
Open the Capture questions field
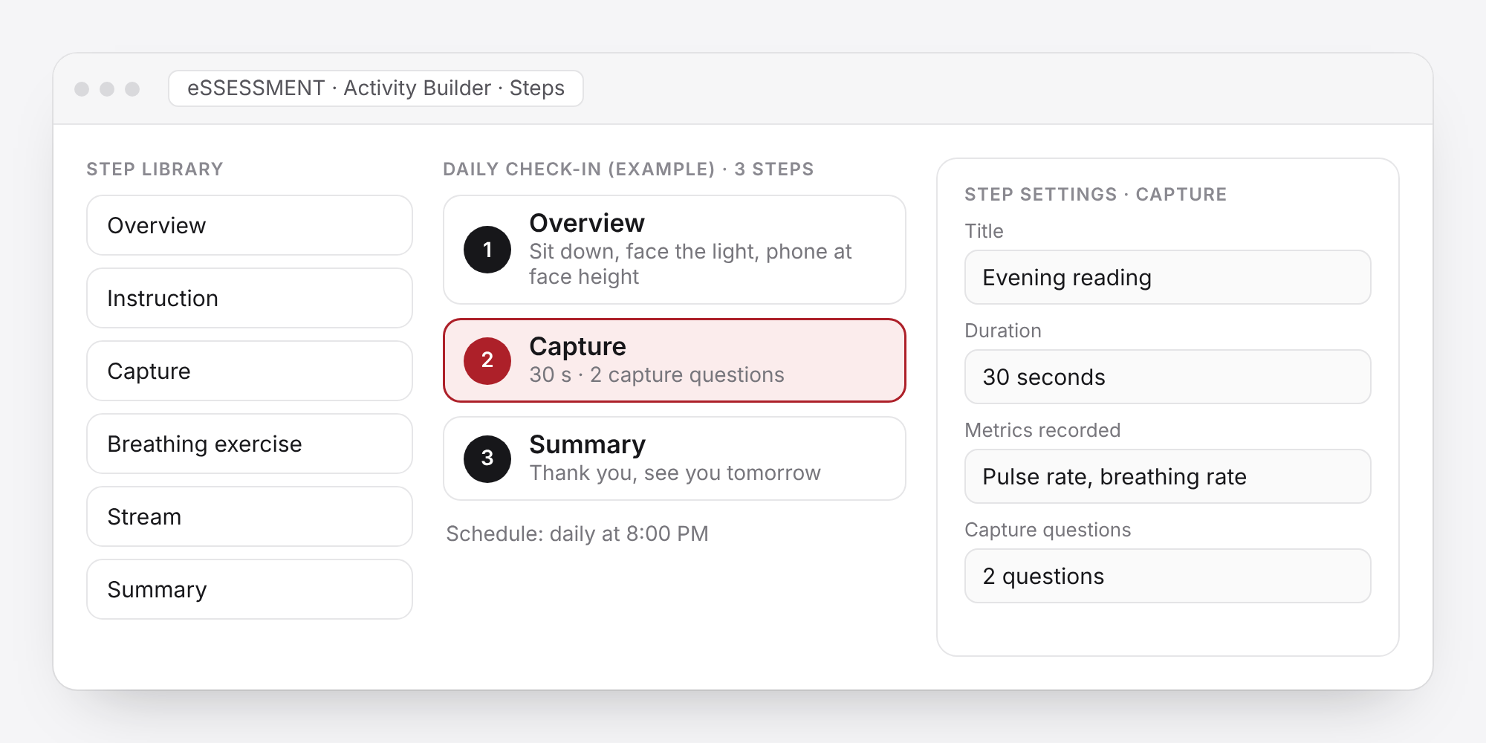[x=1168, y=576]
